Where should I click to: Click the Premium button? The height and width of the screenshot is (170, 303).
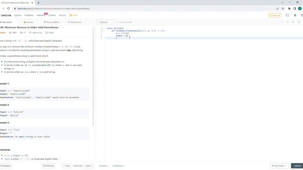click(x=275, y=15)
